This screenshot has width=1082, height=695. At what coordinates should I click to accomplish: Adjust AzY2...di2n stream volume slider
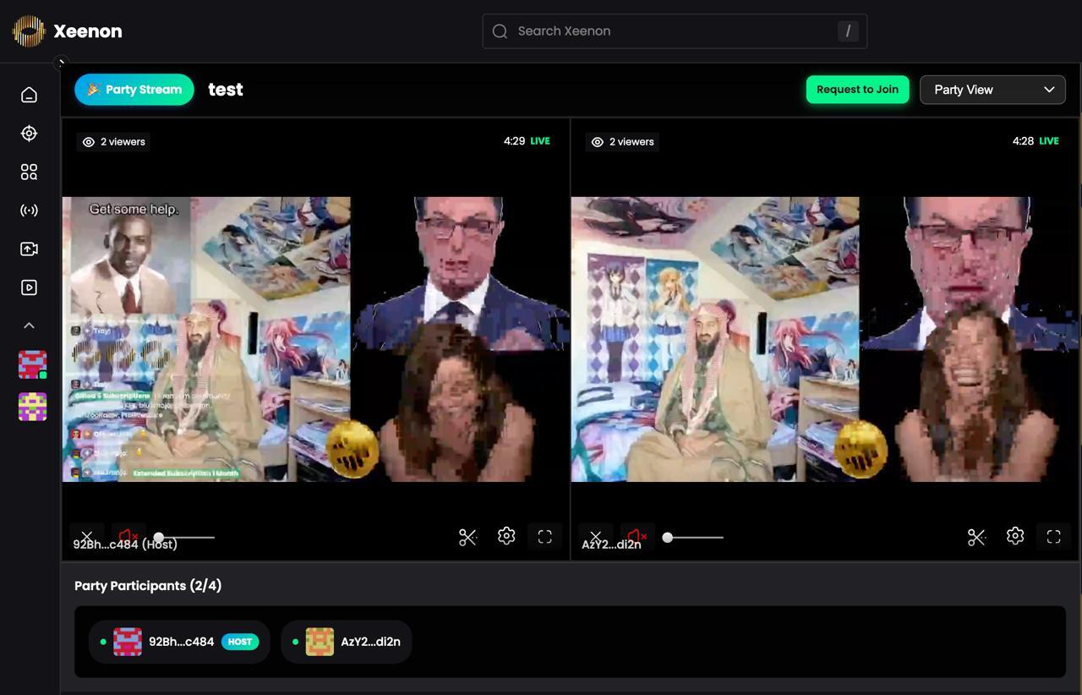coord(694,537)
